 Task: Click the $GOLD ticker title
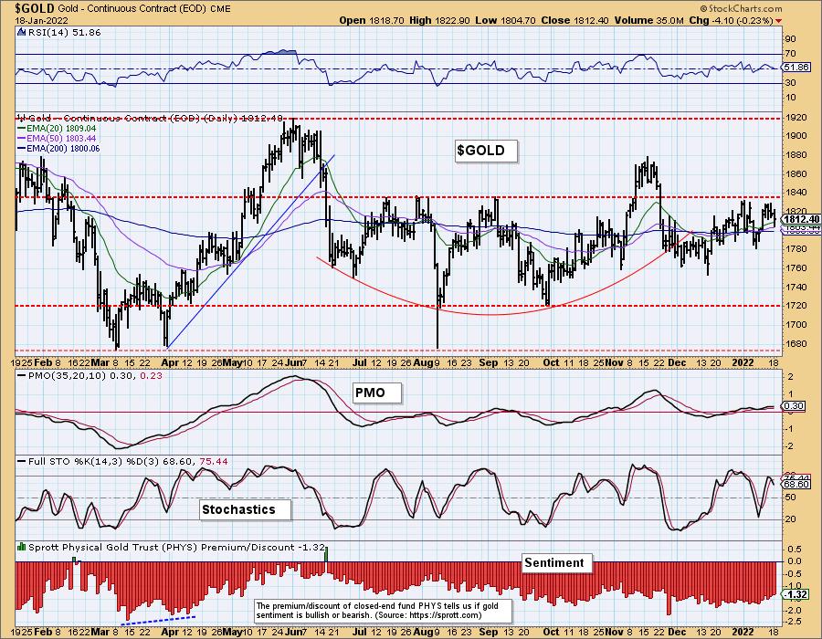pyautogui.click(x=35, y=8)
